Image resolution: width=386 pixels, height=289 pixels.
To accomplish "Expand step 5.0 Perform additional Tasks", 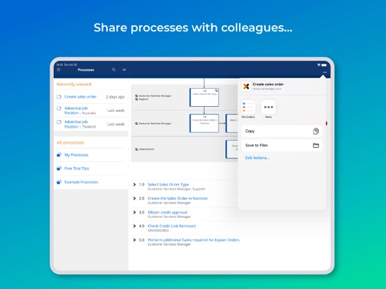I will [134, 240].
